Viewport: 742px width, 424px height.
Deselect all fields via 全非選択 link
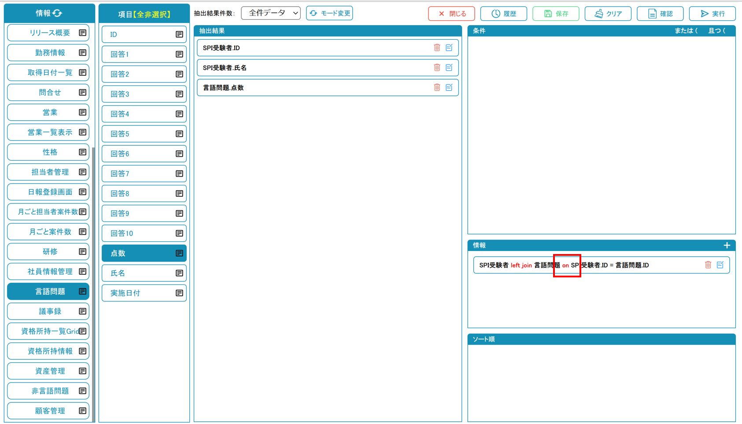pyautogui.click(x=151, y=15)
